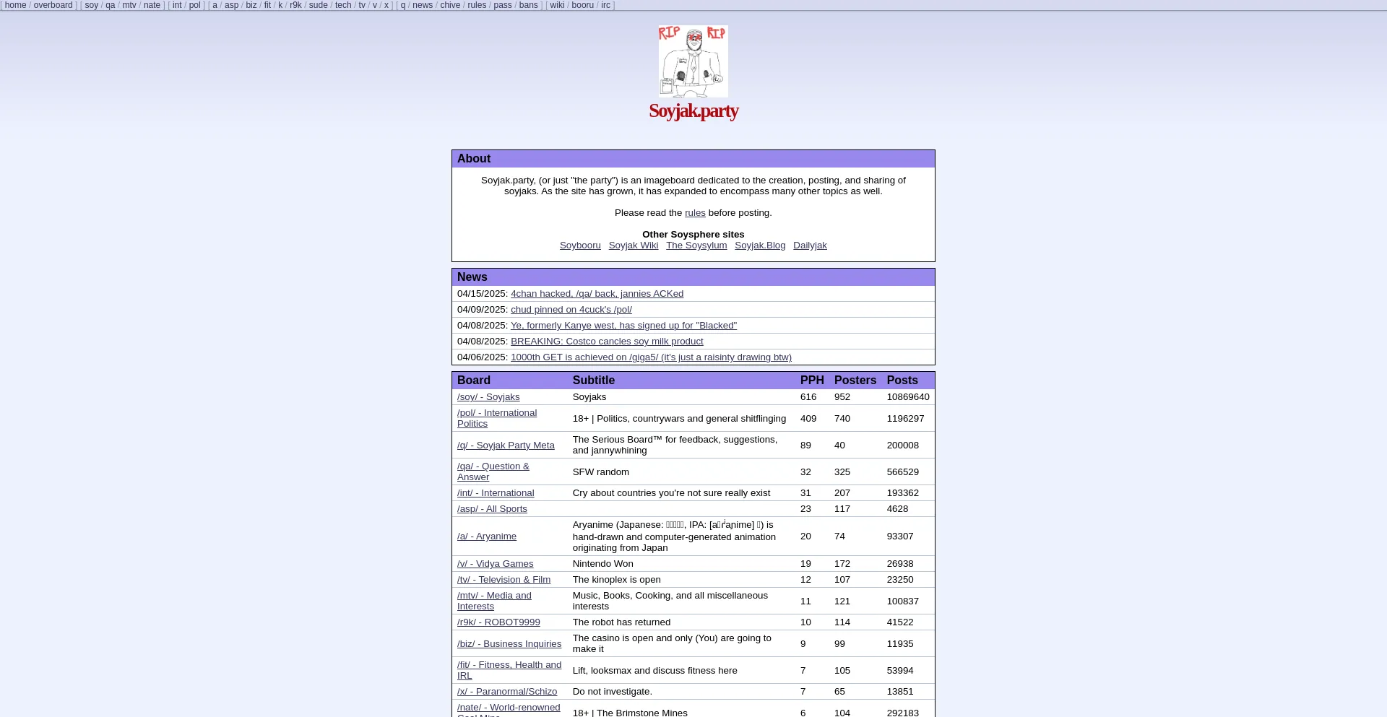Open 'booru' in the top navigation
The width and height of the screenshot is (1387, 717).
(582, 5)
